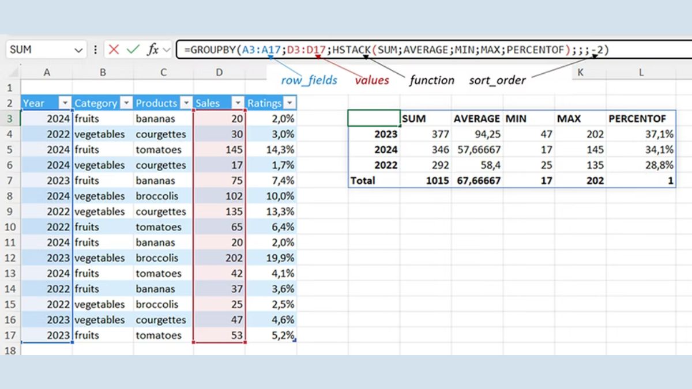Image resolution: width=692 pixels, height=389 pixels.
Task: Select the Sales cell with value 75
Action: [x=219, y=180]
